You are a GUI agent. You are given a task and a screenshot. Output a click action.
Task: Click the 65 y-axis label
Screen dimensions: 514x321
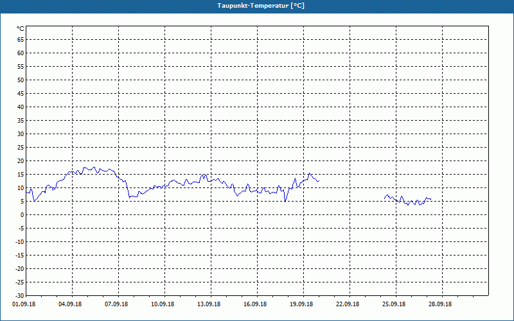(21, 40)
